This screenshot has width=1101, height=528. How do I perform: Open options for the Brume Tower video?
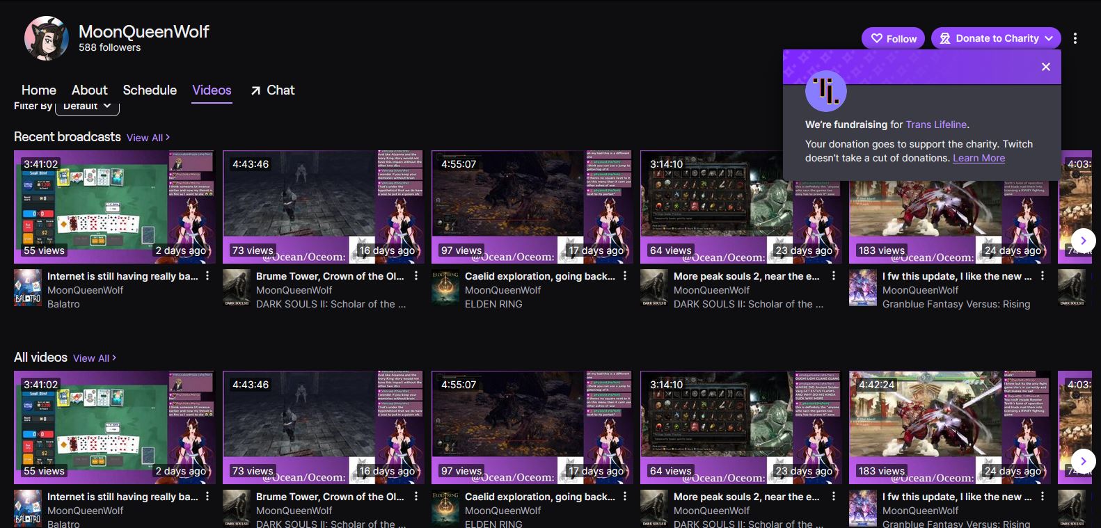coord(416,276)
